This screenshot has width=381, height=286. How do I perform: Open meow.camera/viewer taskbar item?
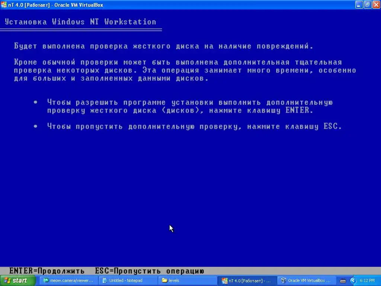[x=69, y=281]
